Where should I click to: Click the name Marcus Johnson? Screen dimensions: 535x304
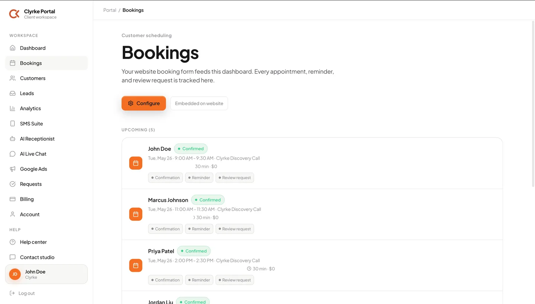[168, 200]
